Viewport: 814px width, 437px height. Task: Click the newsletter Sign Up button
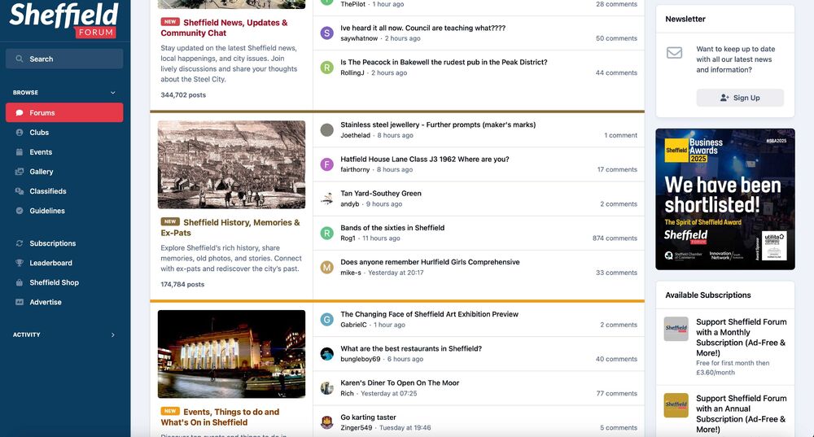(740, 98)
